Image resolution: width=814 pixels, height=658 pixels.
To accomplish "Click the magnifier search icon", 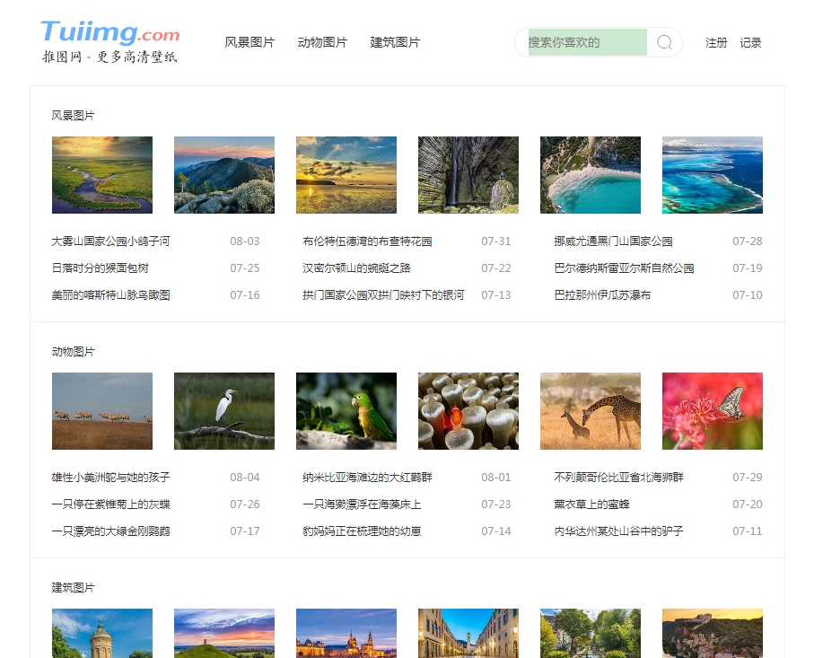I will [x=664, y=42].
